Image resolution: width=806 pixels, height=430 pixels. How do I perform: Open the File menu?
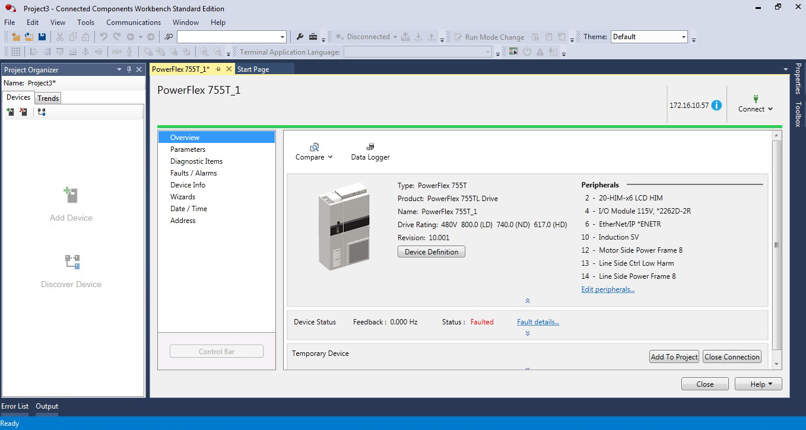[x=9, y=23]
